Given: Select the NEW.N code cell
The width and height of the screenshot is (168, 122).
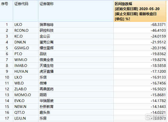Looking at the screenshot, I should (25, 107).
